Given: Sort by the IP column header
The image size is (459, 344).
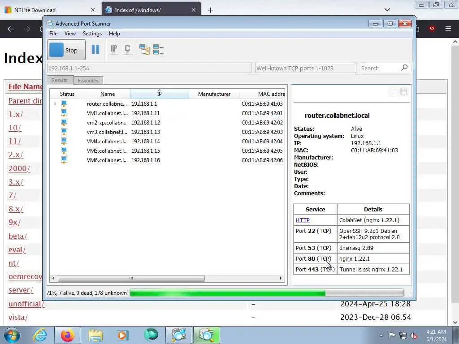Looking at the screenshot, I should [x=159, y=94].
